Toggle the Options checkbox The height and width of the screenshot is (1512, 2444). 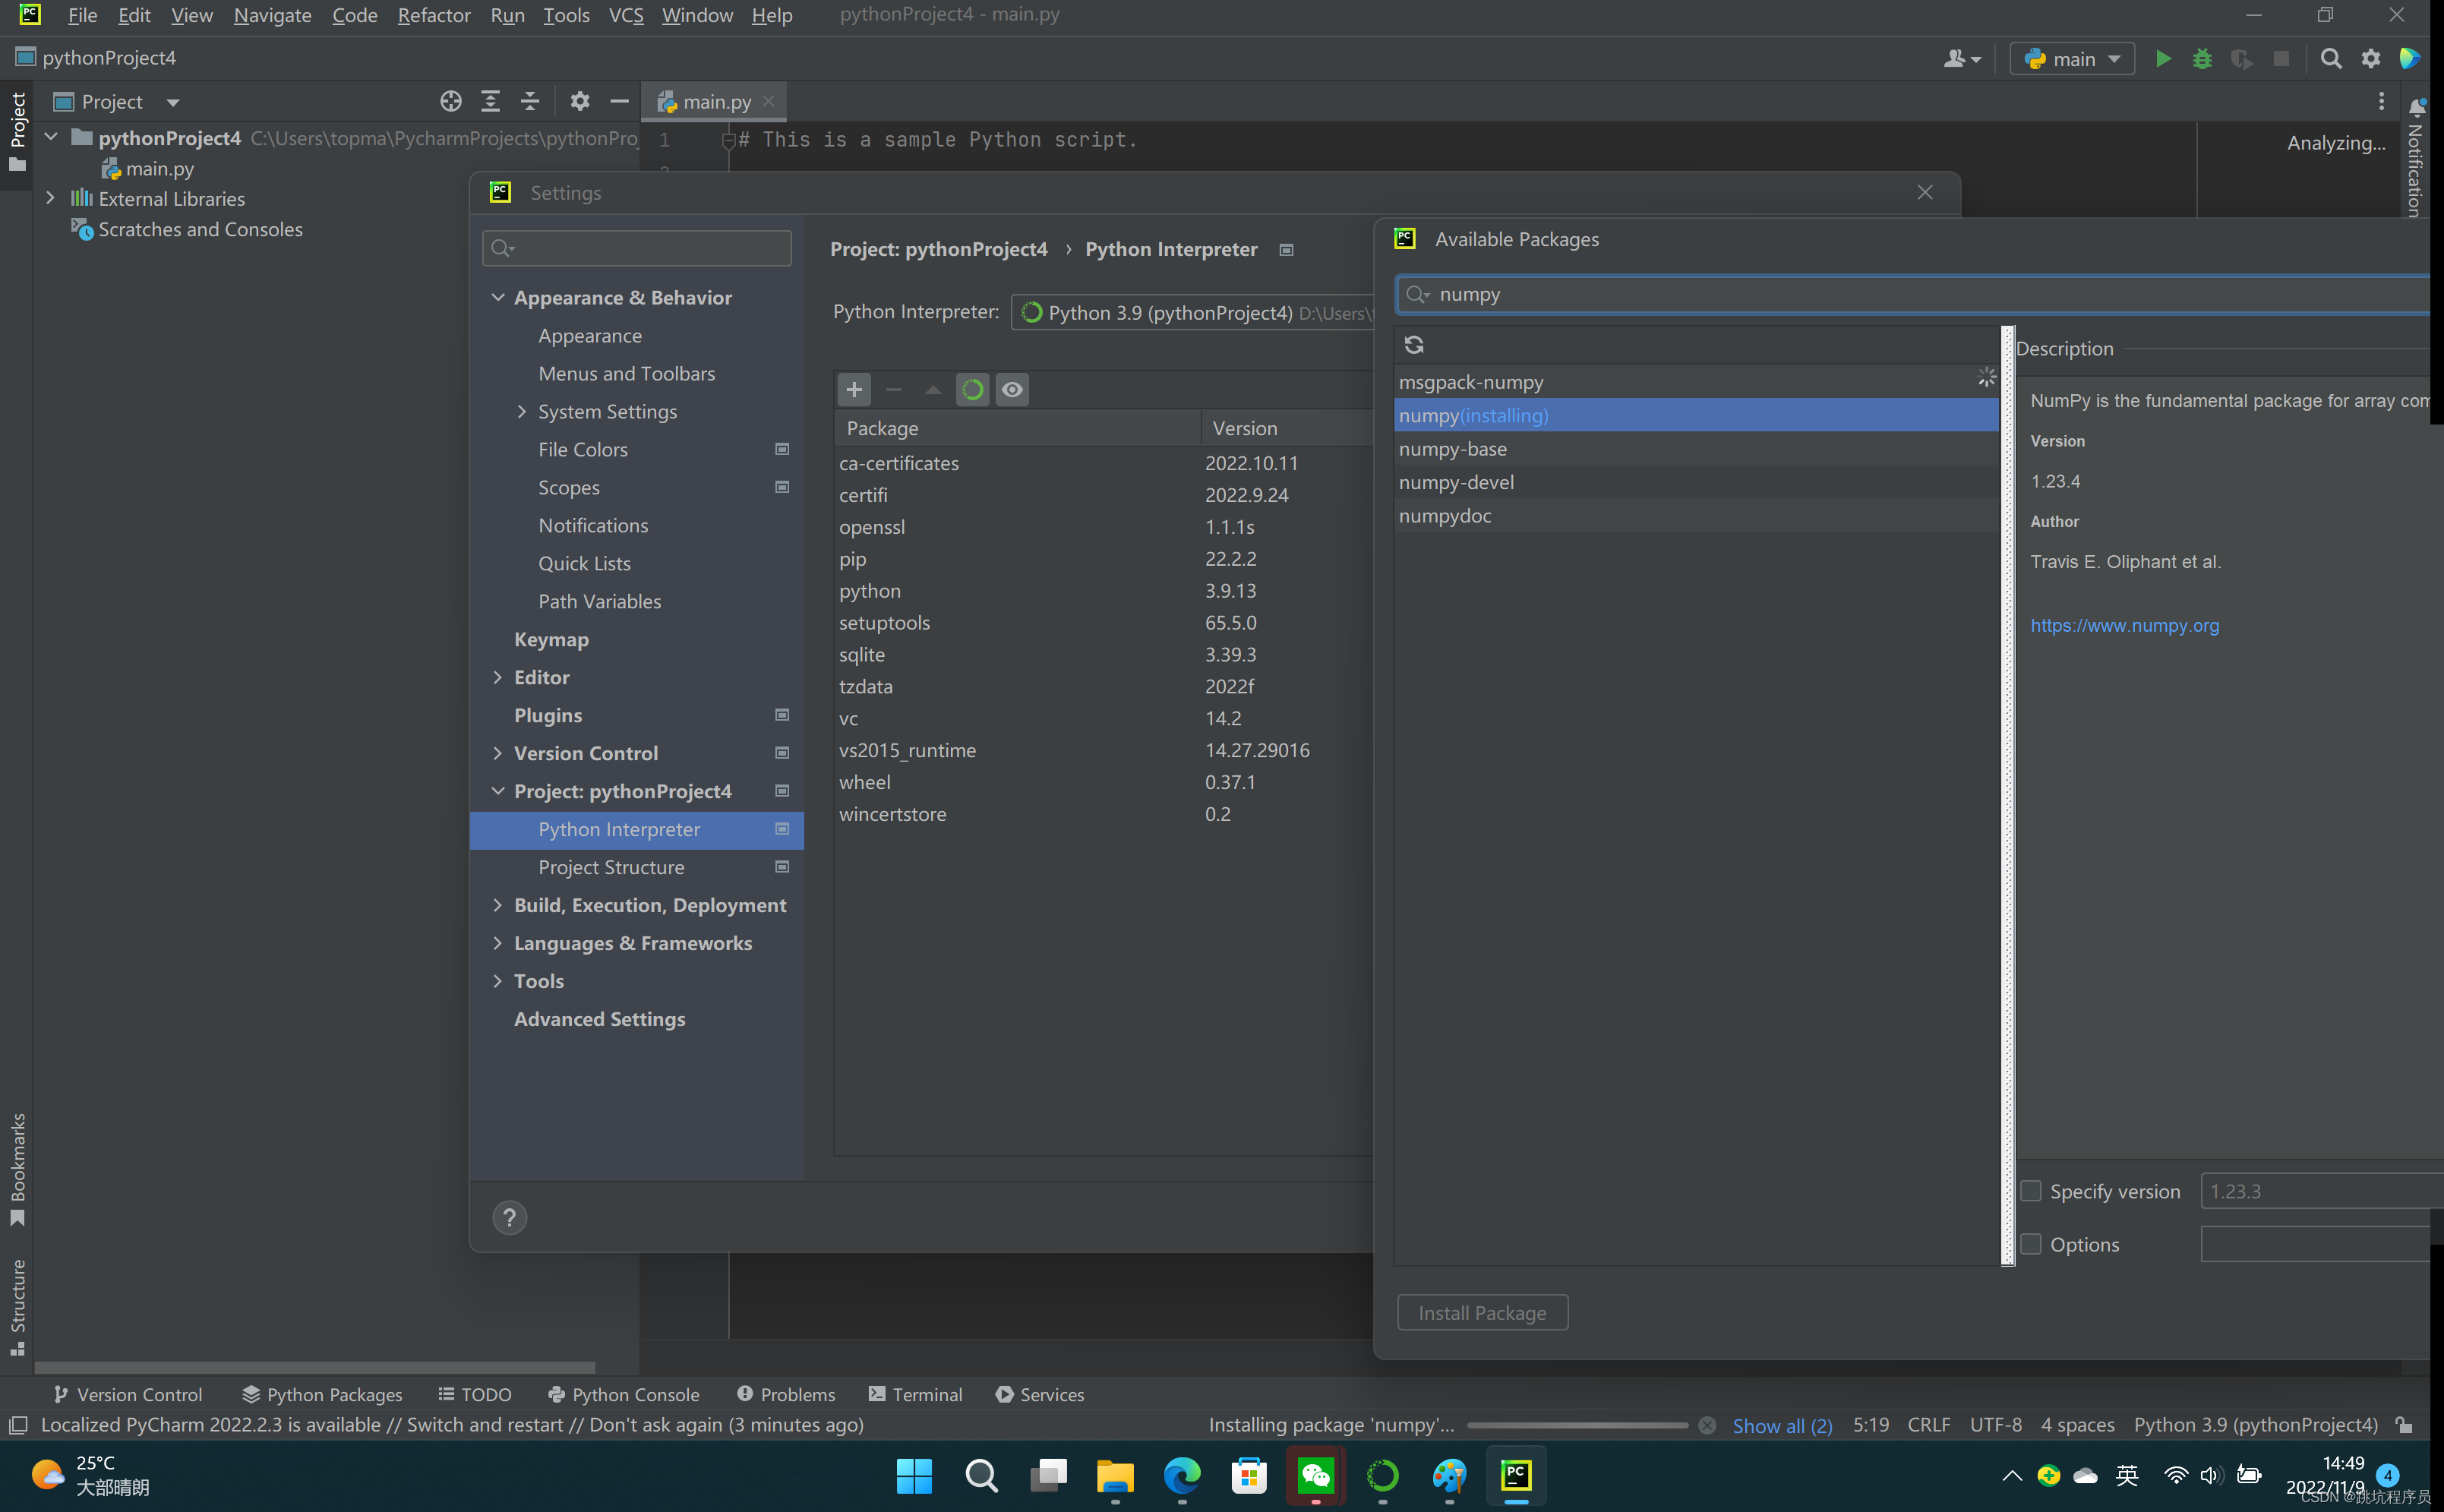coord(2032,1243)
